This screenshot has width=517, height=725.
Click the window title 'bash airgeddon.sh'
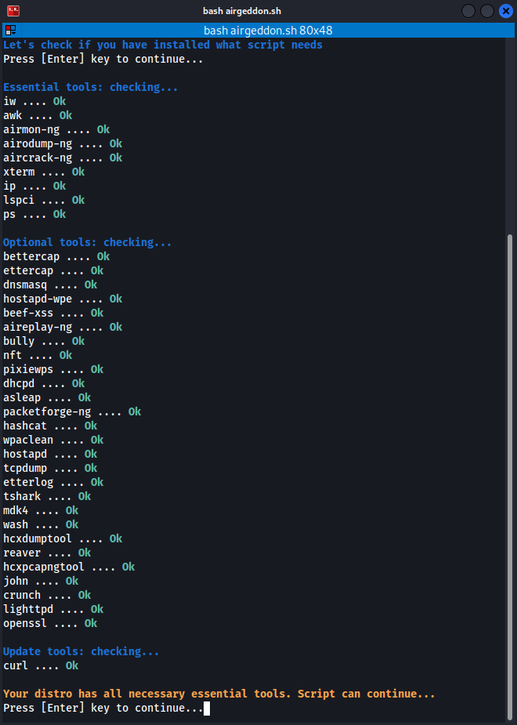pyautogui.click(x=241, y=11)
